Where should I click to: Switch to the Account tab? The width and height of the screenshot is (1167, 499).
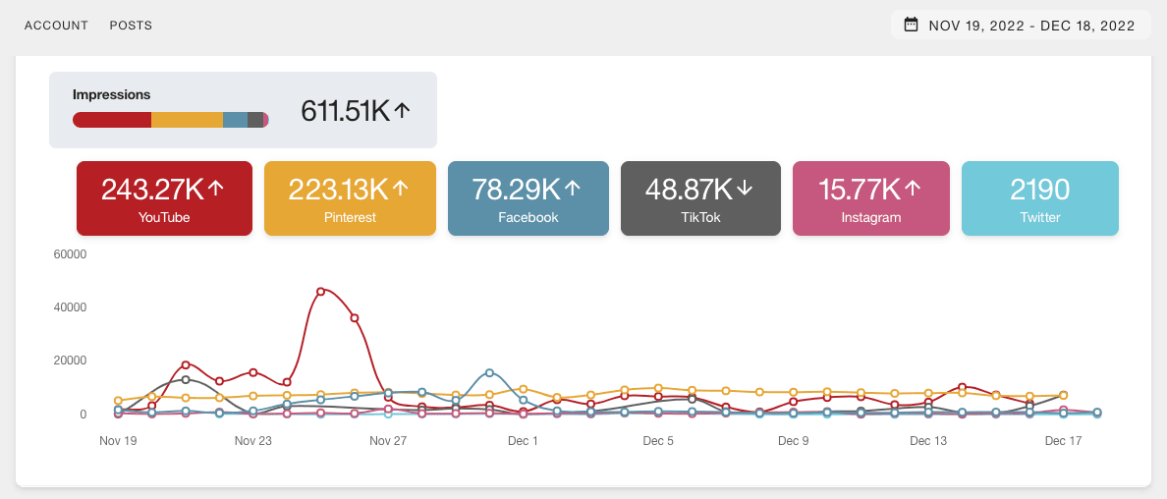56,26
